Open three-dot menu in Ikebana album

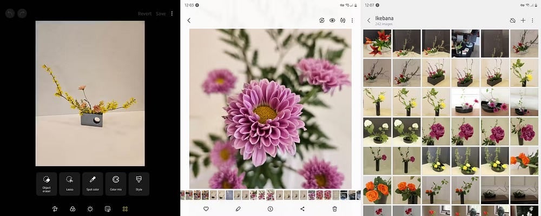click(x=532, y=21)
